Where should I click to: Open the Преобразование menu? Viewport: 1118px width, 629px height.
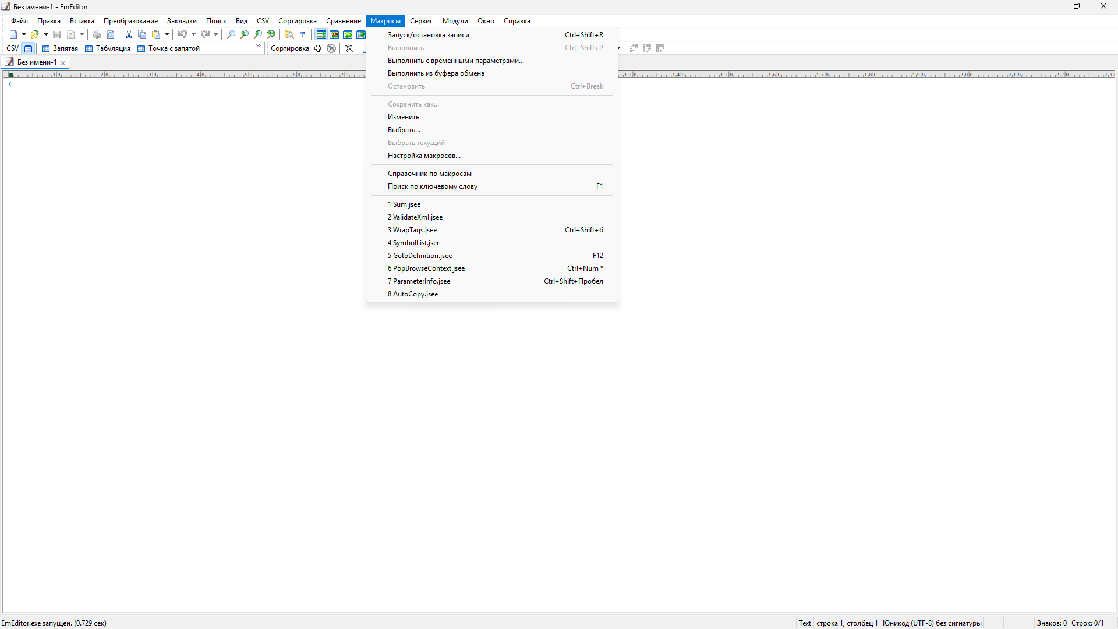click(x=130, y=21)
